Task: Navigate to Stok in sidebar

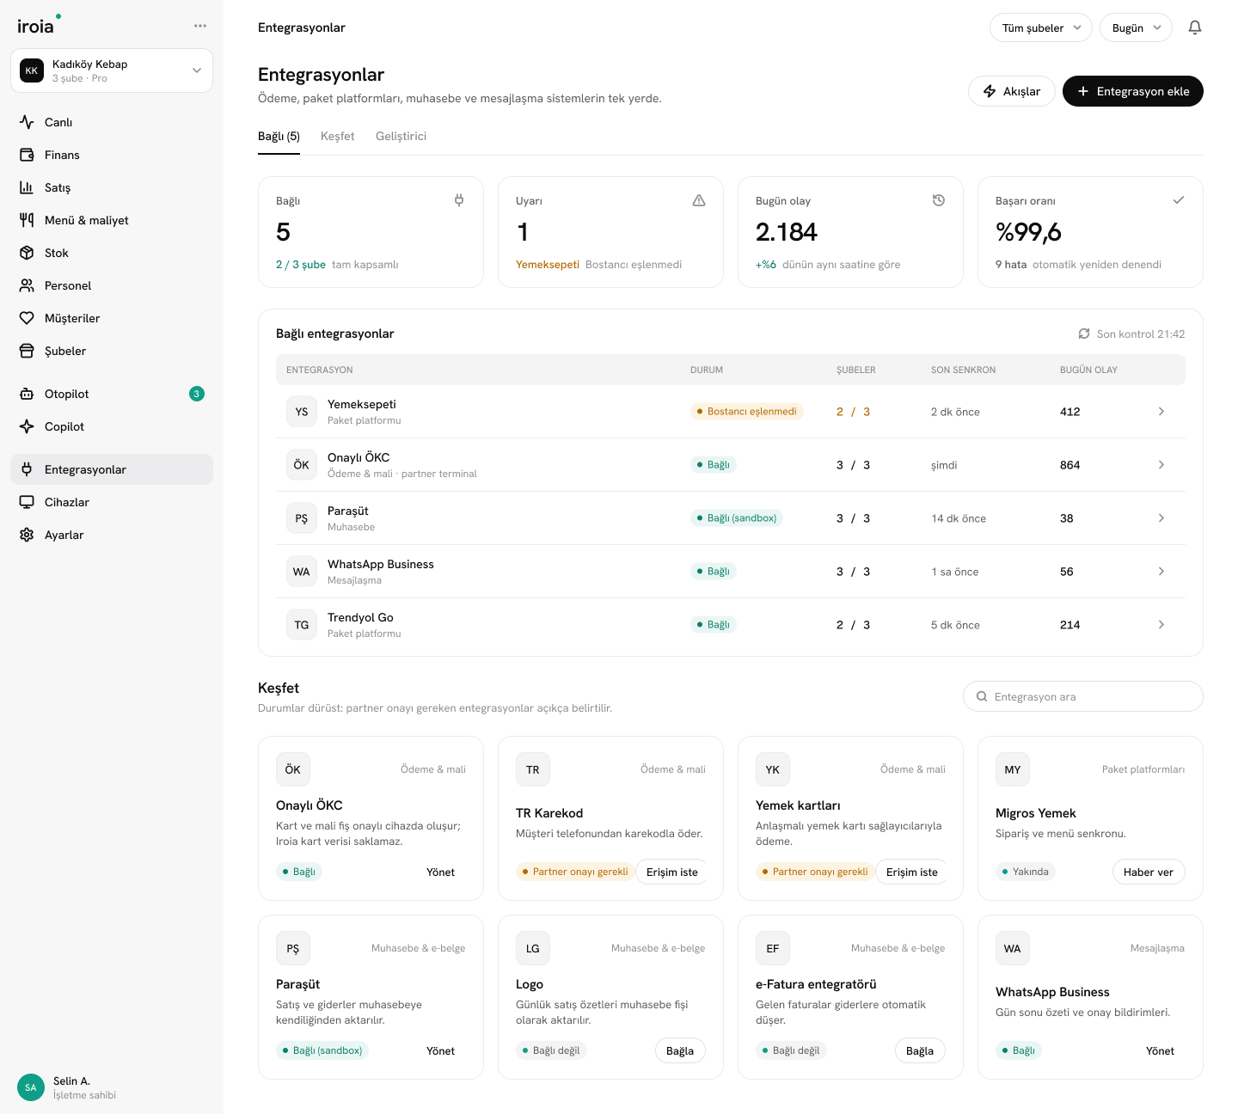Action: click(112, 253)
